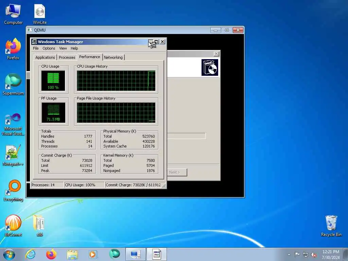The height and width of the screenshot is (261, 348).
Task: Click the CPU Usage 100 % gauge
Action: click(x=53, y=81)
